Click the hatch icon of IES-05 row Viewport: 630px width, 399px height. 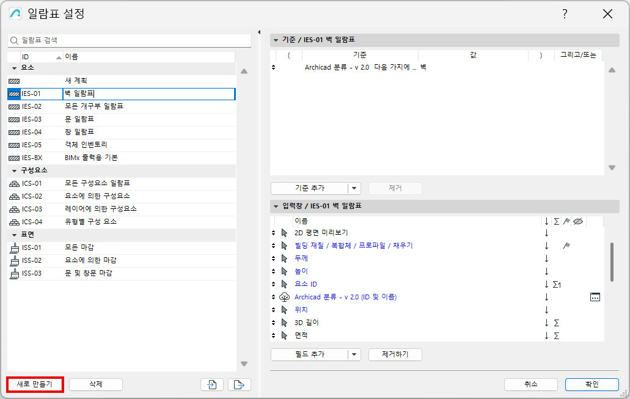click(x=14, y=145)
